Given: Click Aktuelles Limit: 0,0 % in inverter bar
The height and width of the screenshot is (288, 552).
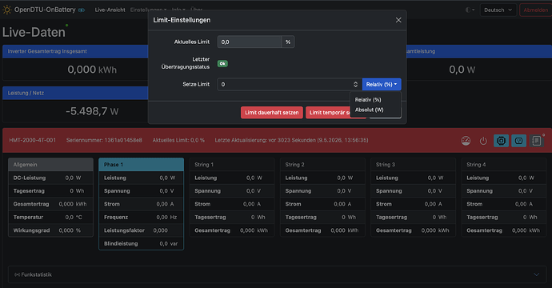Looking at the screenshot, I should tap(178, 140).
